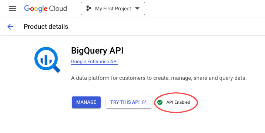Click the MANAGE button
The height and width of the screenshot is (133, 265).
coord(86,102)
